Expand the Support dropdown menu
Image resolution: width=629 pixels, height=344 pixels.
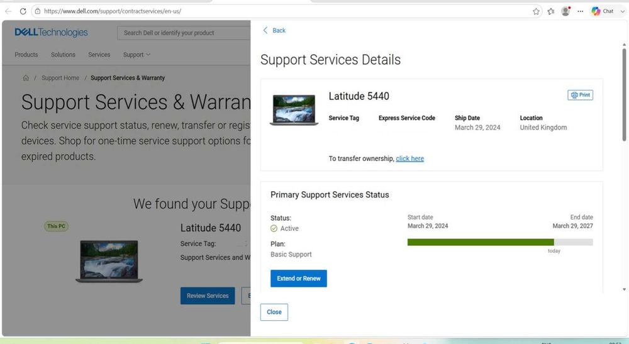136,55
